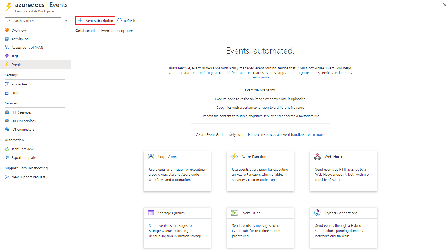Click Learn more about event handlers

pos(315,135)
